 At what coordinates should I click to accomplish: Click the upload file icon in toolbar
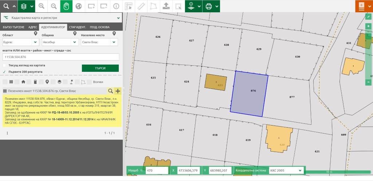click(x=166, y=6)
